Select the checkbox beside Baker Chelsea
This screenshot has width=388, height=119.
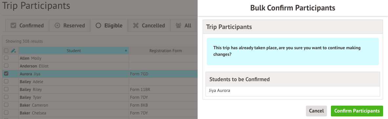coord(6,112)
